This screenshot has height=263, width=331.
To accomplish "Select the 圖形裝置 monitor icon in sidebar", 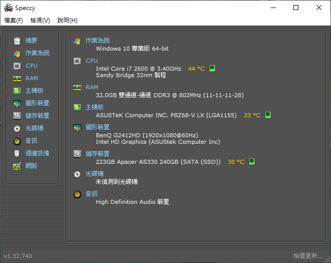I will [x=17, y=104].
